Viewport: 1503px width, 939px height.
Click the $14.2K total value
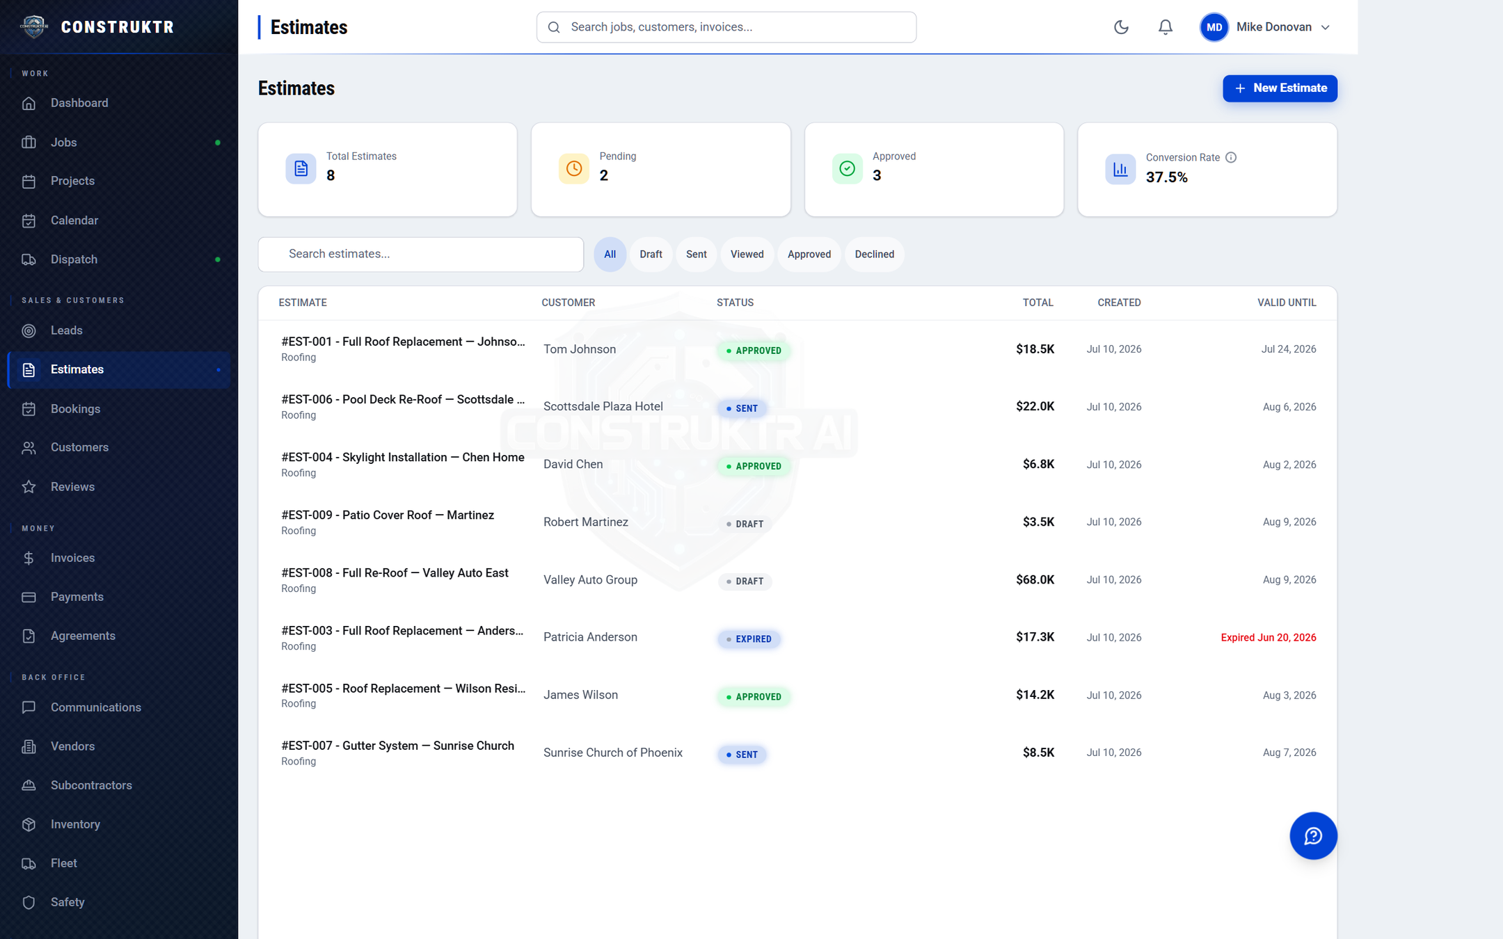click(x=1035, y=695)
